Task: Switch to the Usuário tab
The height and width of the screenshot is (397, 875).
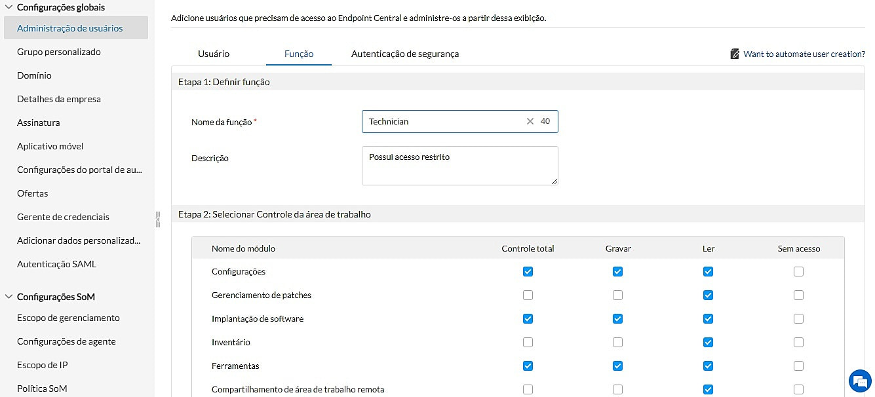Action: (214, 54)
